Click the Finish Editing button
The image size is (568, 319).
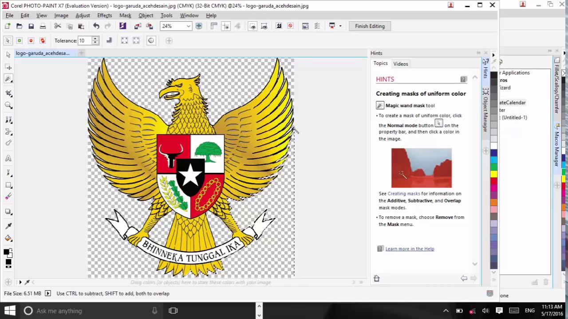pyautogui.click(x=370, y=26)
